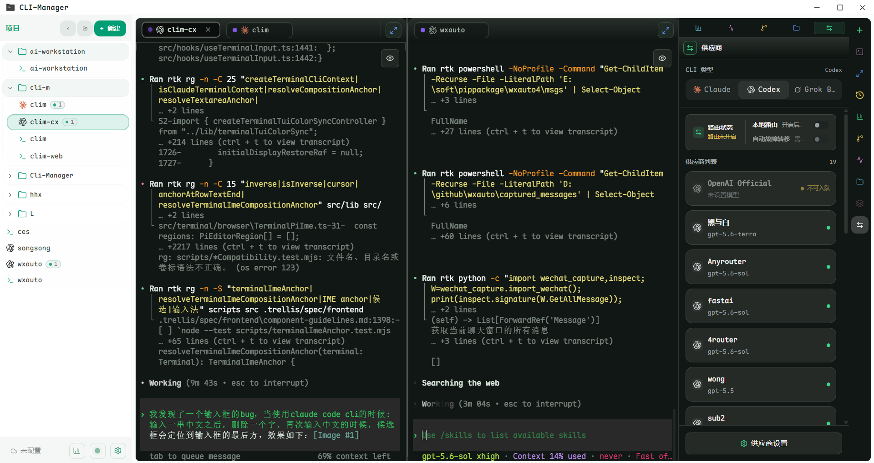Select the highlighted provider switch tab in the top bar

829,28
